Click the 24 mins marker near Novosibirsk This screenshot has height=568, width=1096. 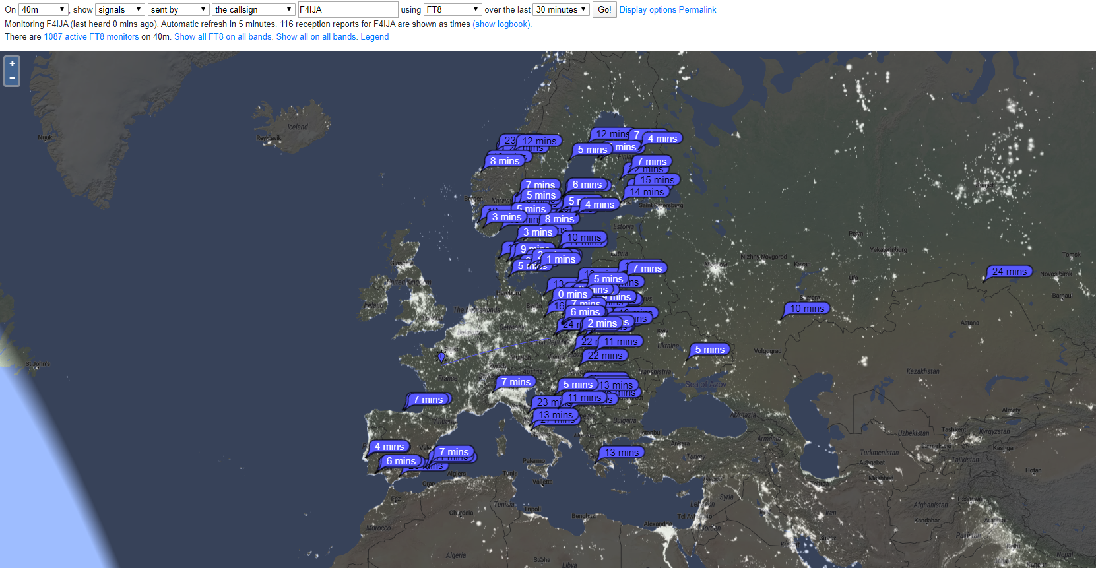(1009, 272)
